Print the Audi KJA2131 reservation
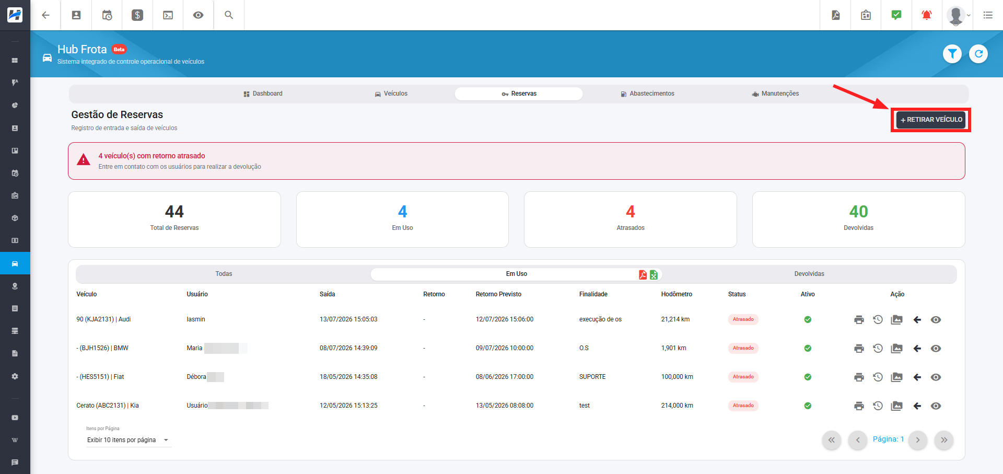This screenshot has width=1003, height=474. pos(859,320)
